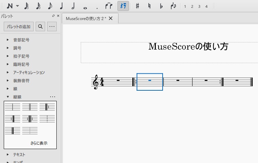This screenshot has height=163, width=258.
Task: Select voice 1
Action: tap(185, 6)
